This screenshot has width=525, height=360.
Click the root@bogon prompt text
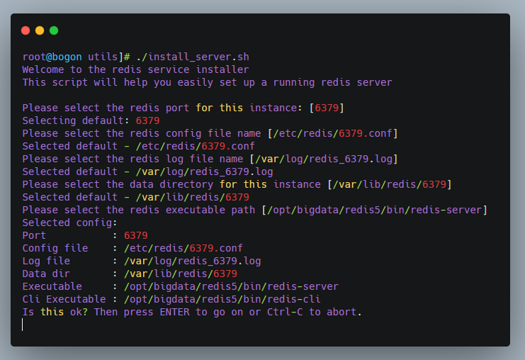coord(52,57)
